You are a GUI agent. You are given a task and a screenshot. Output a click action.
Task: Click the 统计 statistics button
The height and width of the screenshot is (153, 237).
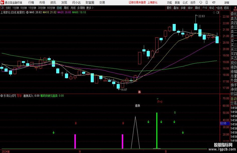tap(190, 8)
